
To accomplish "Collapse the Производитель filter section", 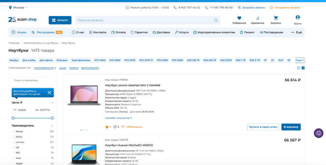I will tap(52, 126).
